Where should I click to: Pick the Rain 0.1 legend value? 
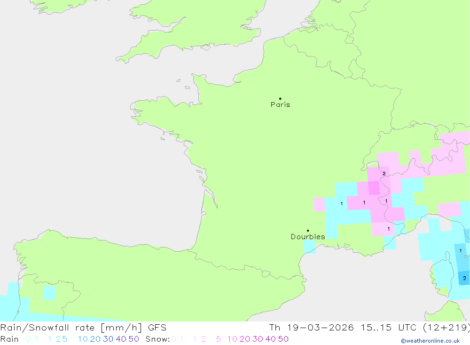click(x=32, y=339)
